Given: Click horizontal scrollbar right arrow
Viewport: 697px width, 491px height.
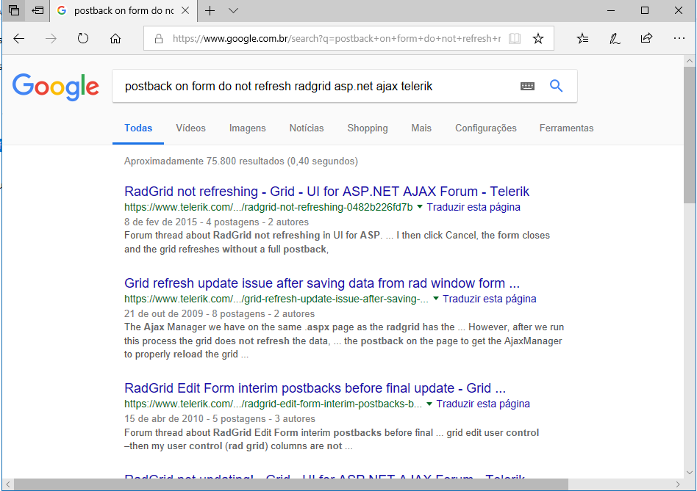Looking at the screenshot, I should 678,484.
